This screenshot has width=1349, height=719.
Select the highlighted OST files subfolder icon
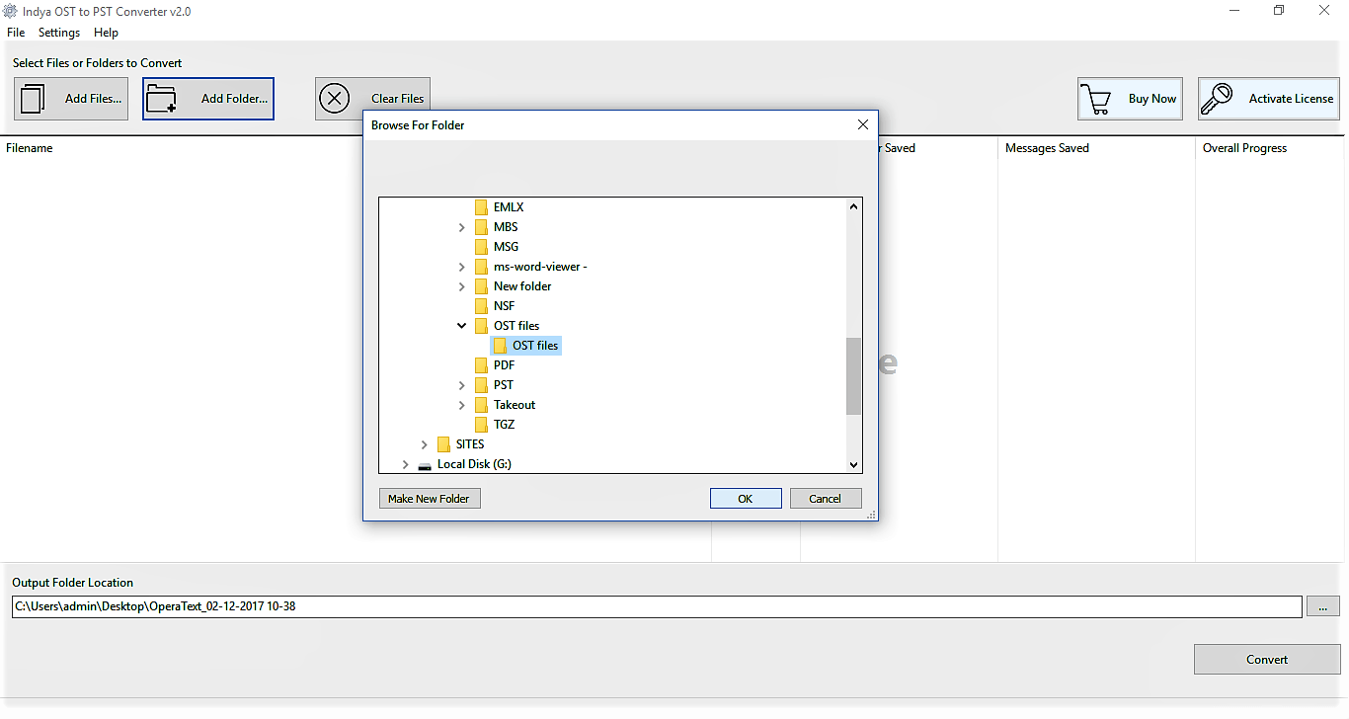(x=500, y=346)
